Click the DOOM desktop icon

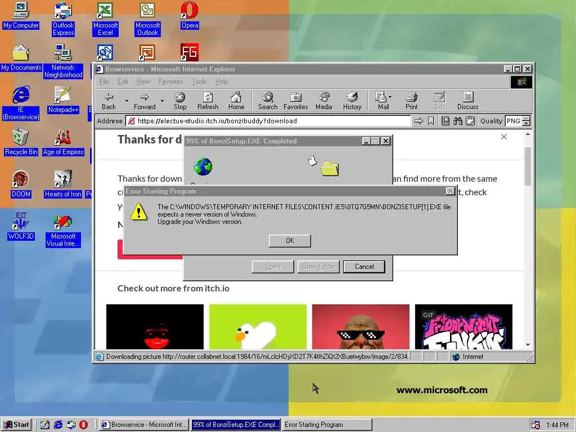[x=21, y=184]
